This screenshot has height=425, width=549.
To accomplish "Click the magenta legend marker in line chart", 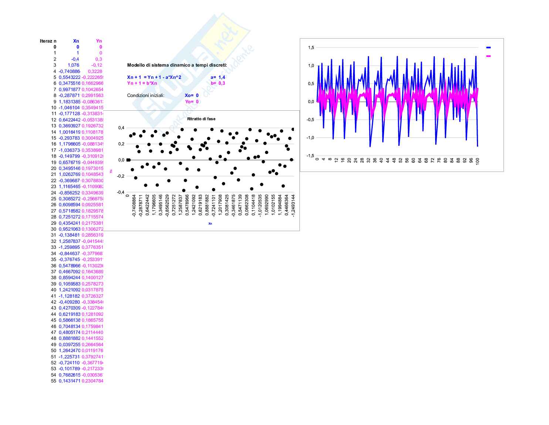I will pos(488,56).
